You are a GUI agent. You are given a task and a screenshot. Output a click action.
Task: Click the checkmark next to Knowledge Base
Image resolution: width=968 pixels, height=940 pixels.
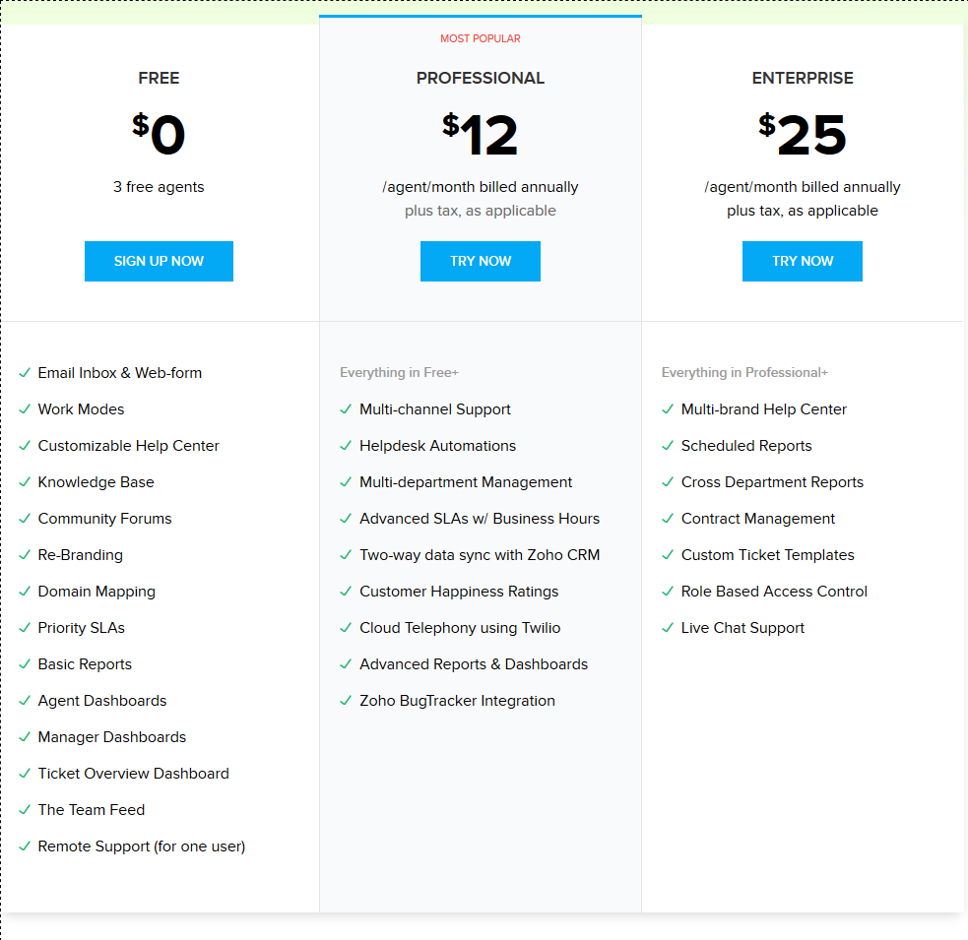(x=23, y=482)
